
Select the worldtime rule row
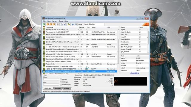point(135,70)
